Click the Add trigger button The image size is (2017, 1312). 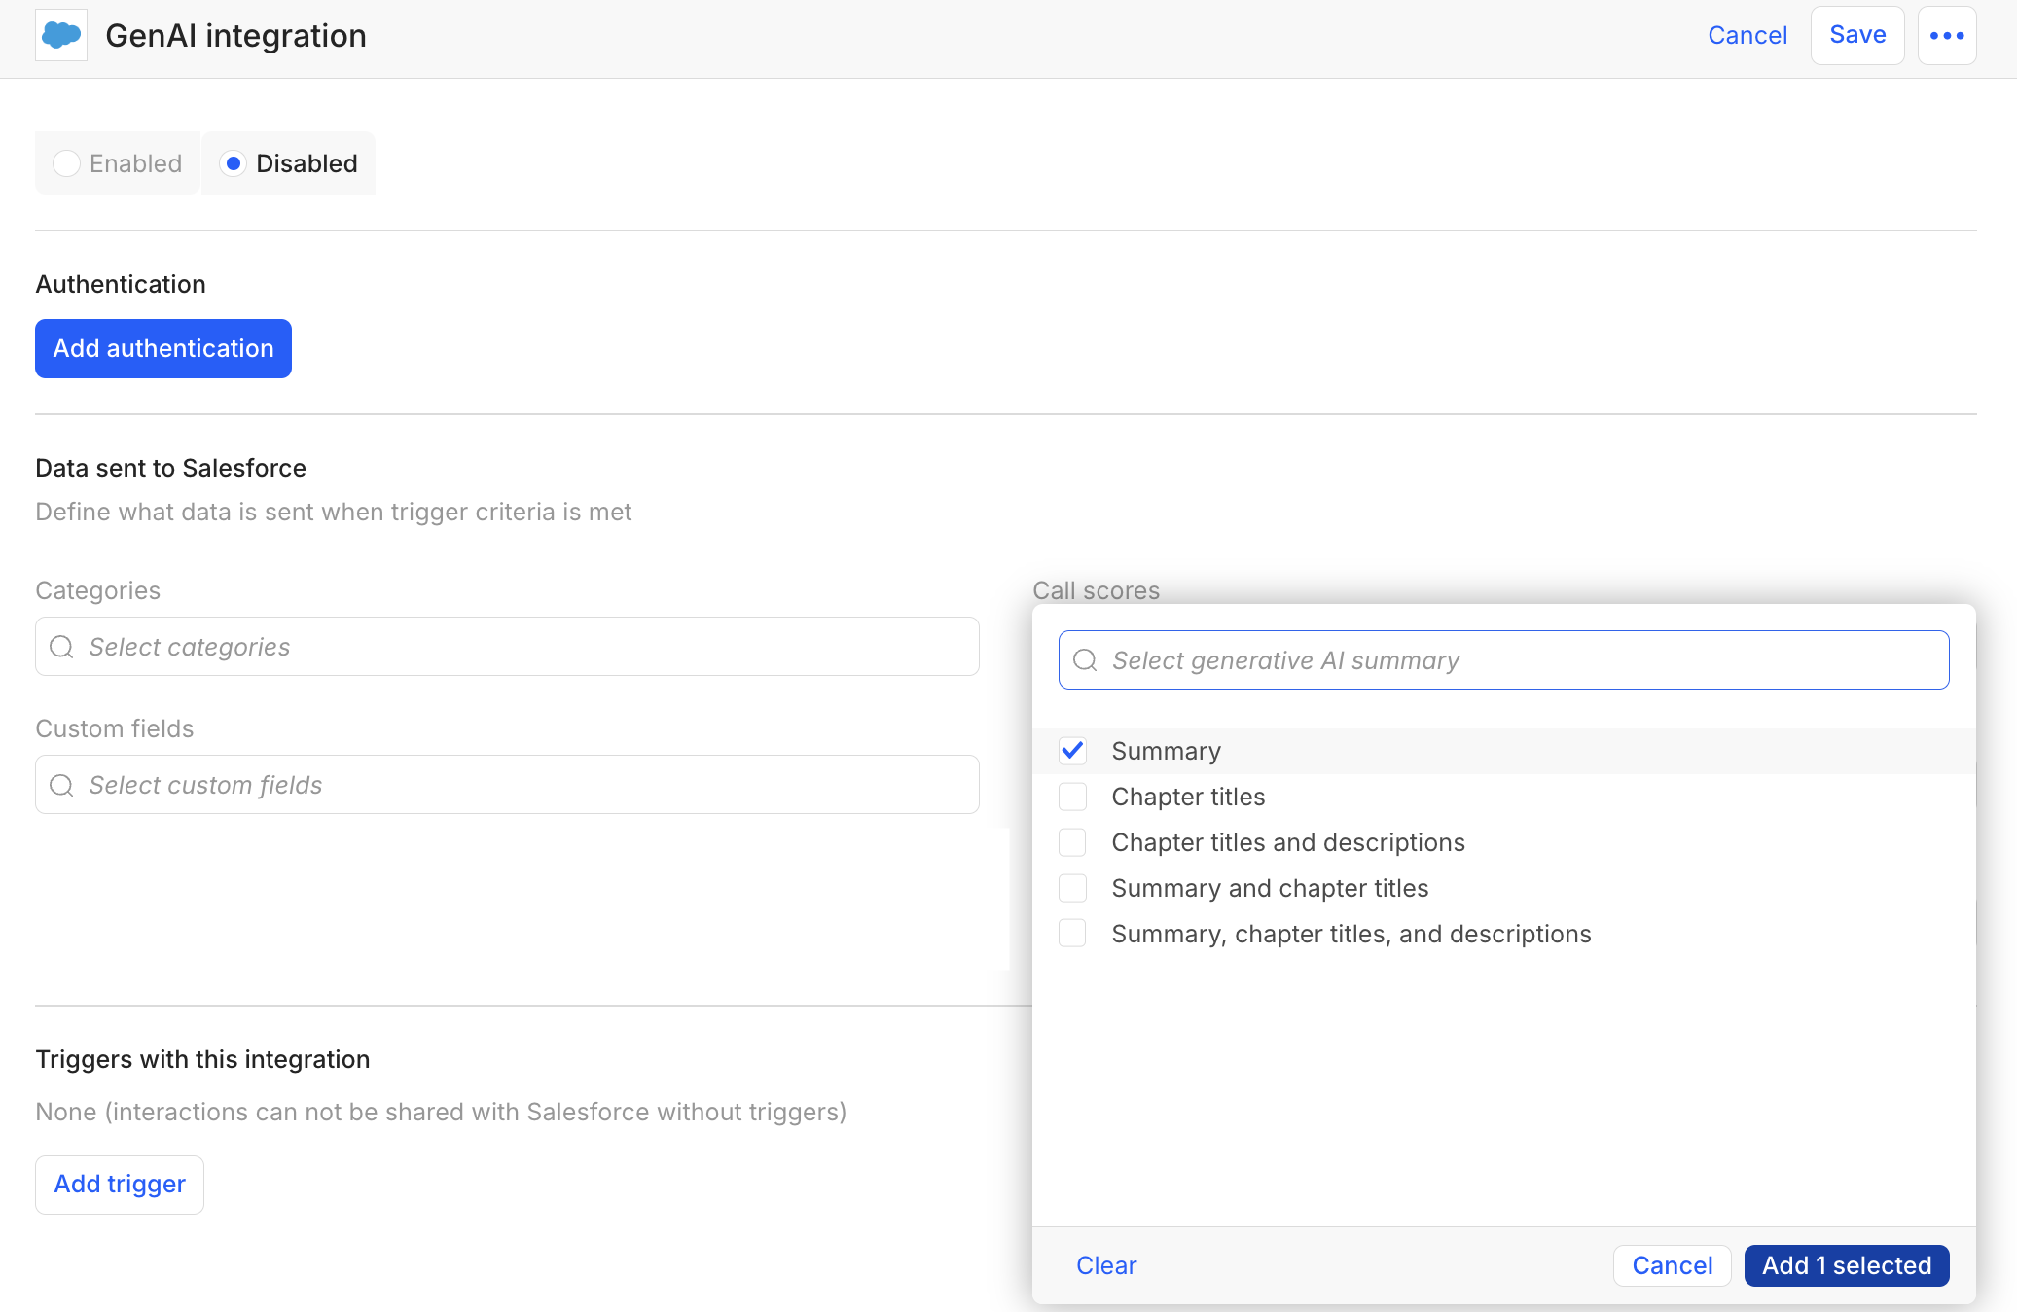click(120, 1185)
